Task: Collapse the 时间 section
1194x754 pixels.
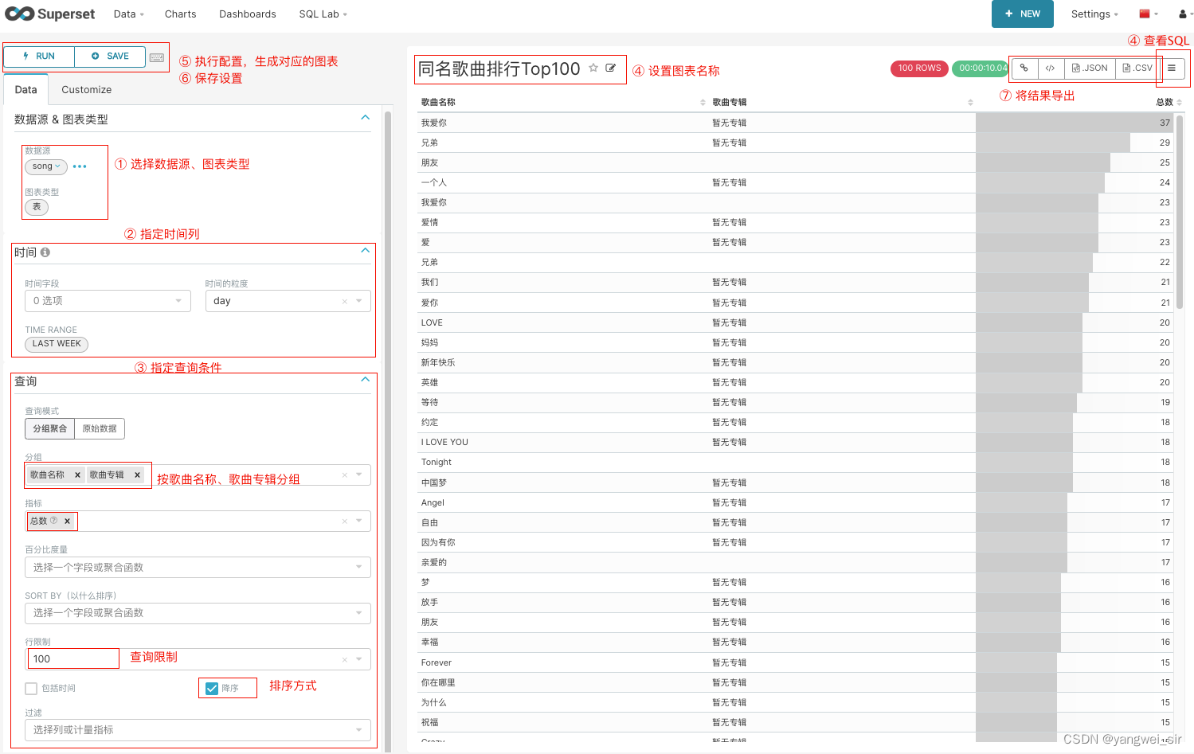Action: [366, 251]
